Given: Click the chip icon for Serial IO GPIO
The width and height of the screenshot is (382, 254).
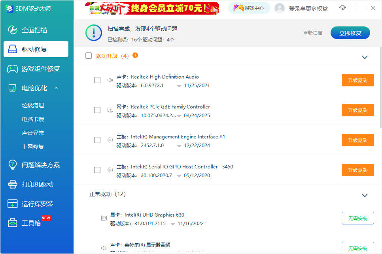Looking at the screenshot, I should pos(110,170).
